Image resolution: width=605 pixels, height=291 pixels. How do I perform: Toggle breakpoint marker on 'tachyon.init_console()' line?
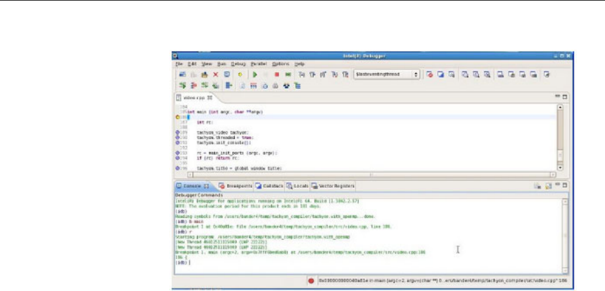point(178,142)
